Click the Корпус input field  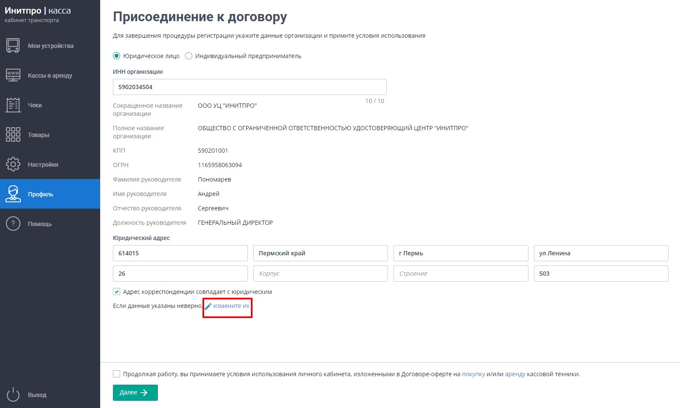pyautogui.click(x=320, y=274)
